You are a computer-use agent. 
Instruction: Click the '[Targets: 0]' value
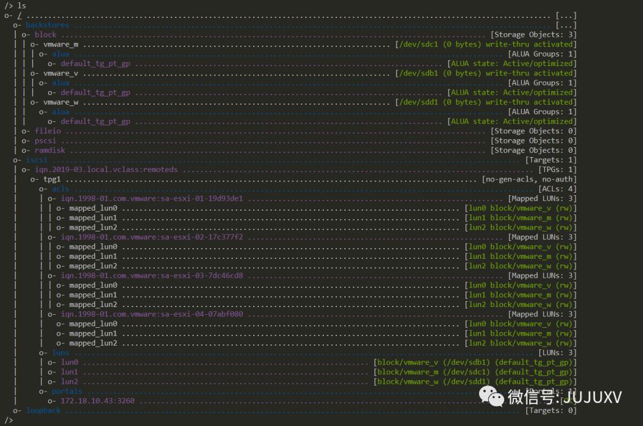tap(551, 411)
